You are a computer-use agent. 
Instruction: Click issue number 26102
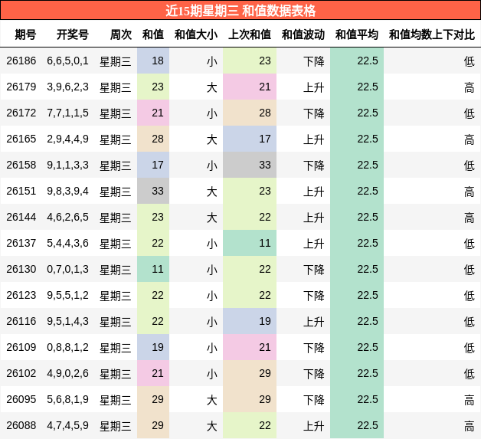[21, 373]
